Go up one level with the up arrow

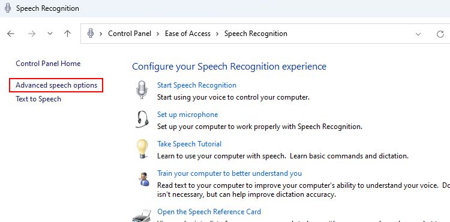point(67,34)
